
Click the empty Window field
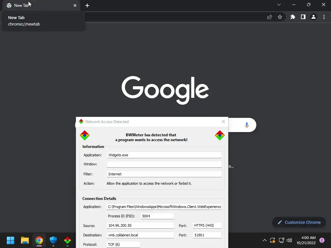(164, 164)
